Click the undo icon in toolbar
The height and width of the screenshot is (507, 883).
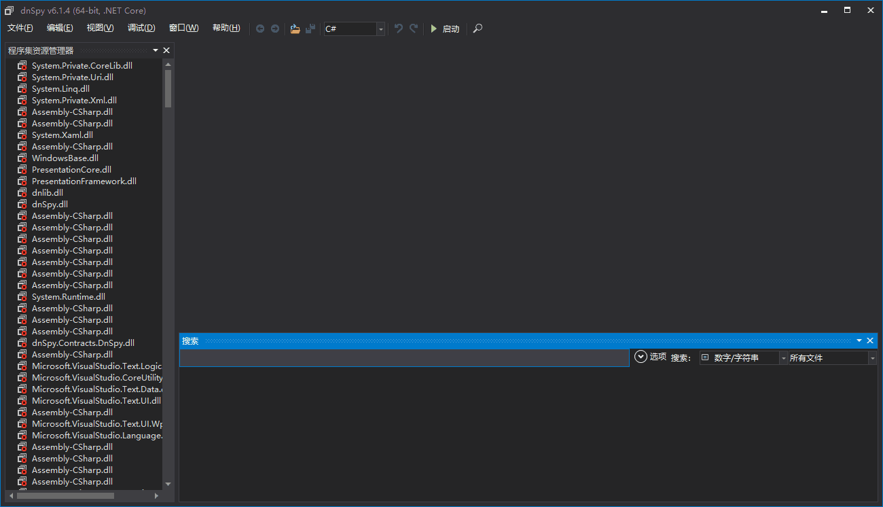(399, 29)
